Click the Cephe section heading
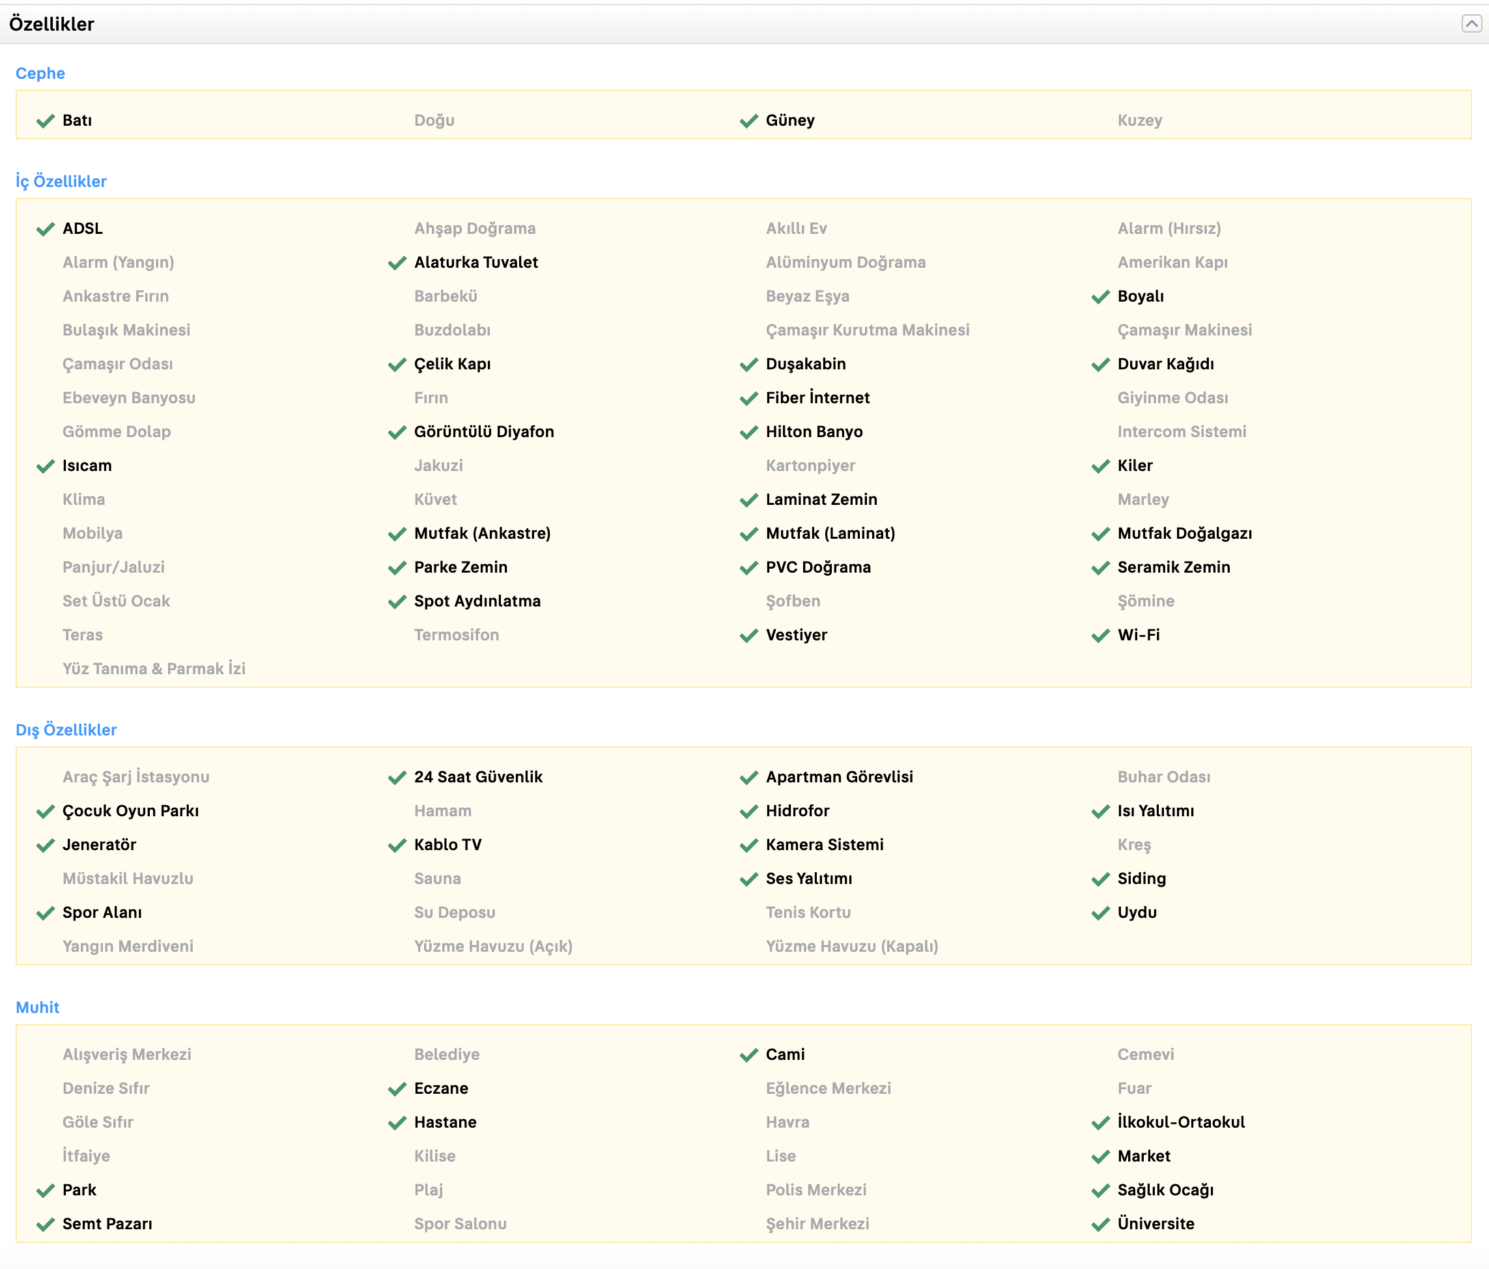 [x=40, y=74]
